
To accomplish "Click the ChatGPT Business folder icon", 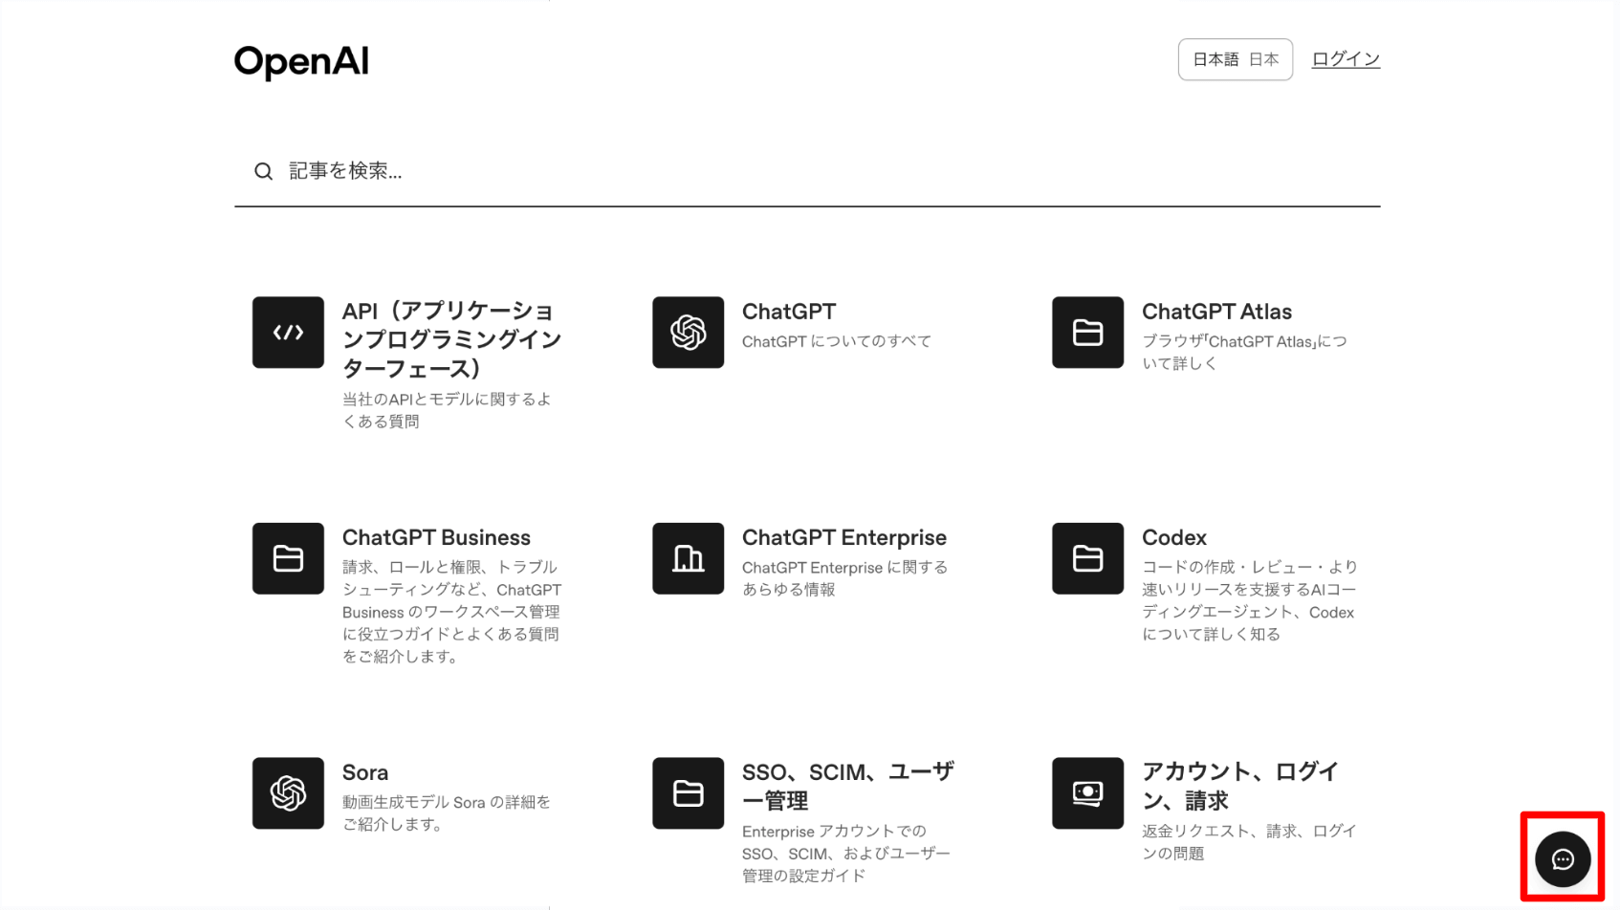I will pyautogui.click(x=288, y=558).
